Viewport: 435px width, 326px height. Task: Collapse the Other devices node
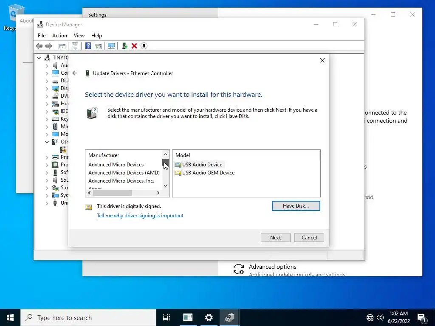(x=47, y=142)
